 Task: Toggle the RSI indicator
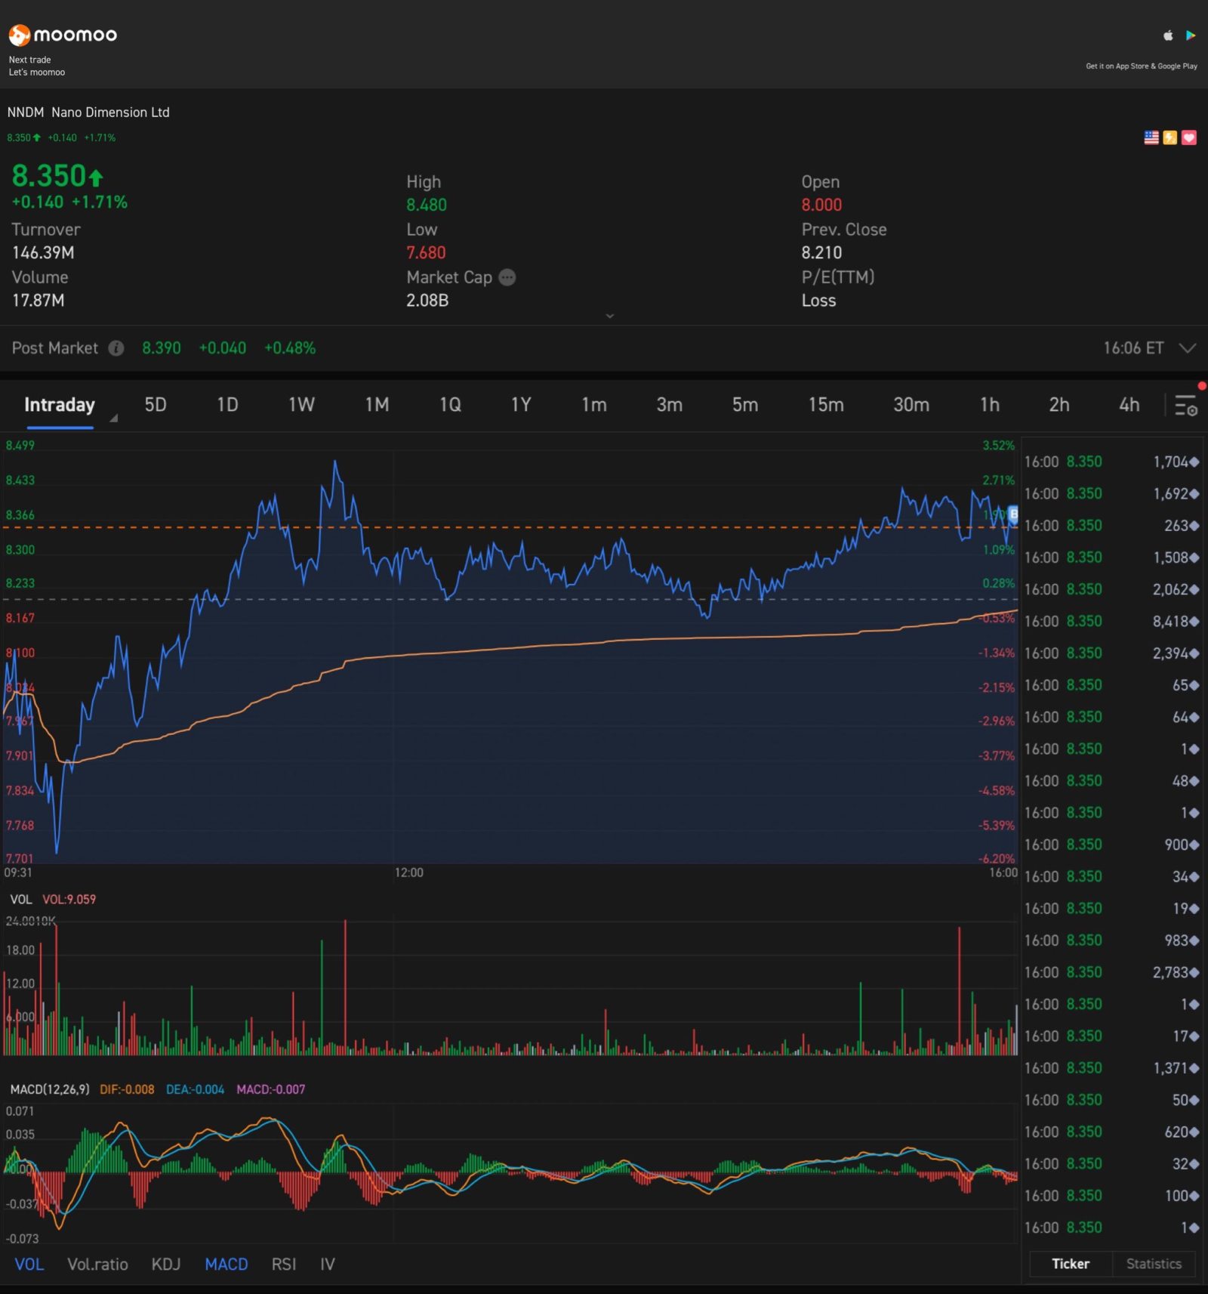284,1264
